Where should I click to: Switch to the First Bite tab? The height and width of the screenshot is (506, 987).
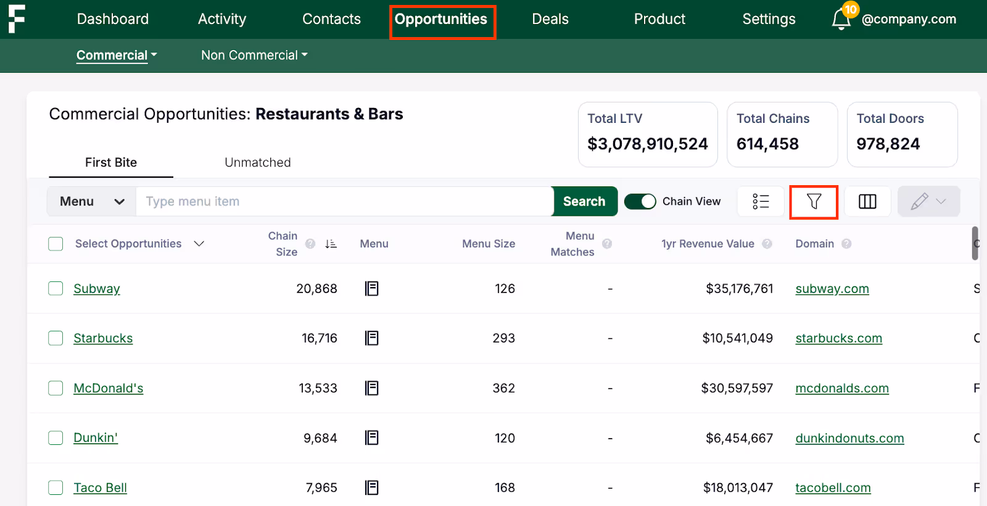(111, 162)
